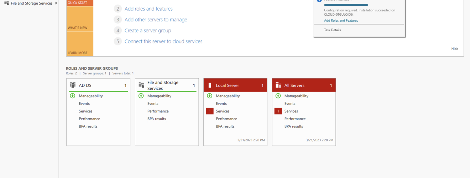
Task: Open AD DS Manageability
Action: pos(91,96)
